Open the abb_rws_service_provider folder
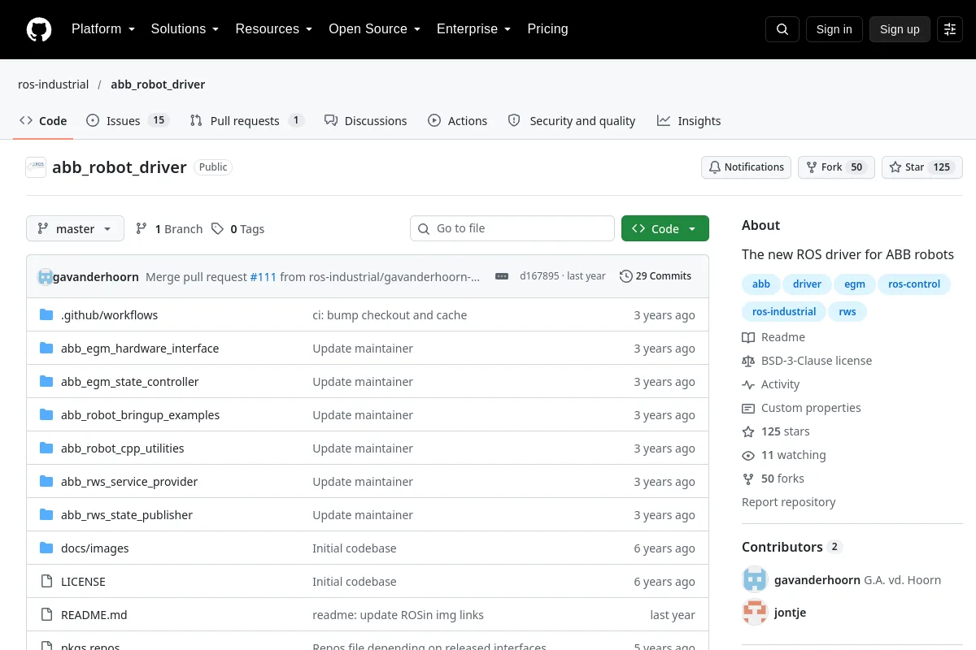 click(x=129, y=482)
